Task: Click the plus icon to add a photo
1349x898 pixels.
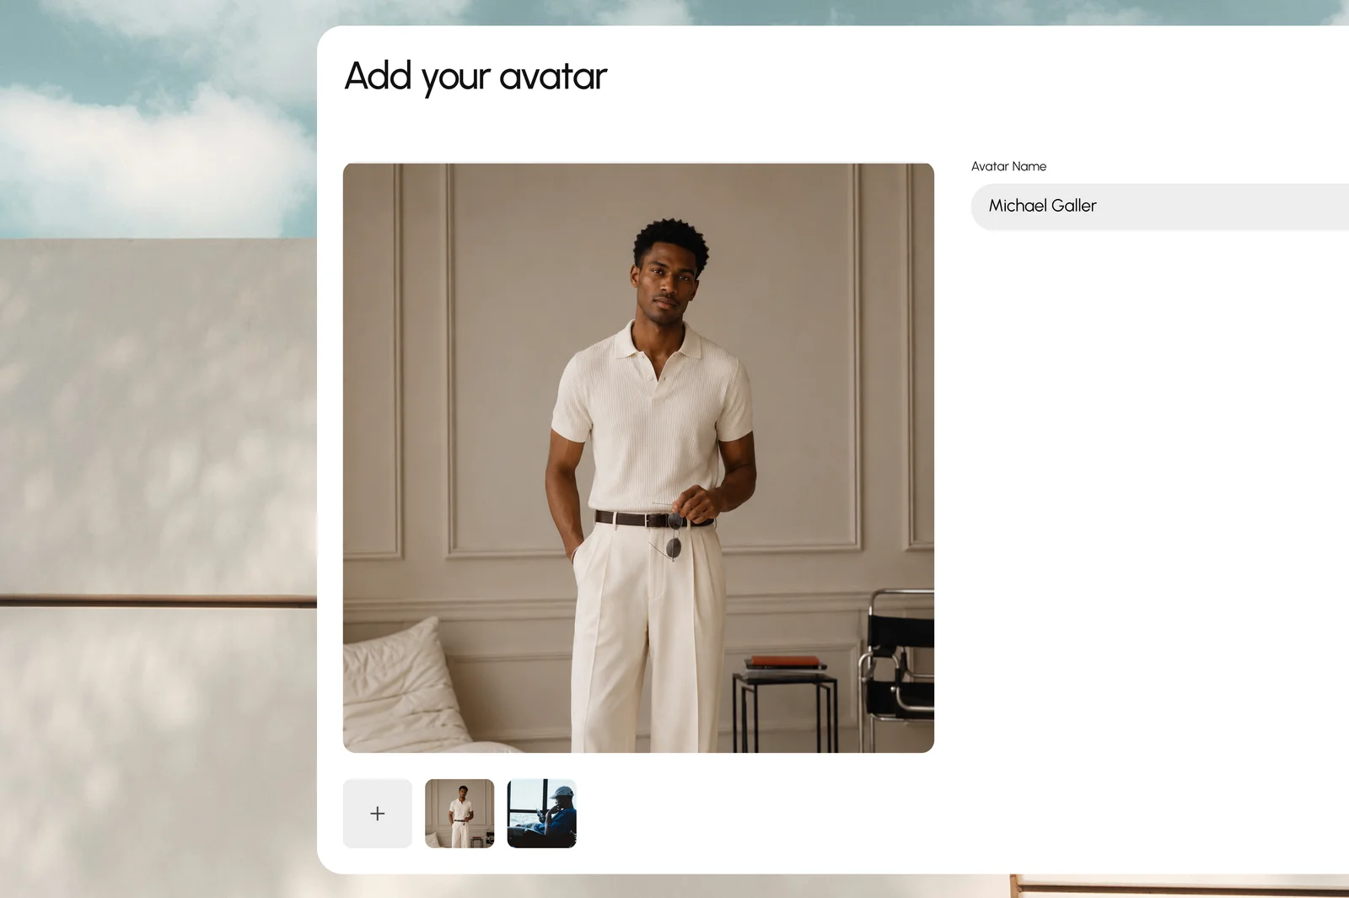Action: pos(377,813)
